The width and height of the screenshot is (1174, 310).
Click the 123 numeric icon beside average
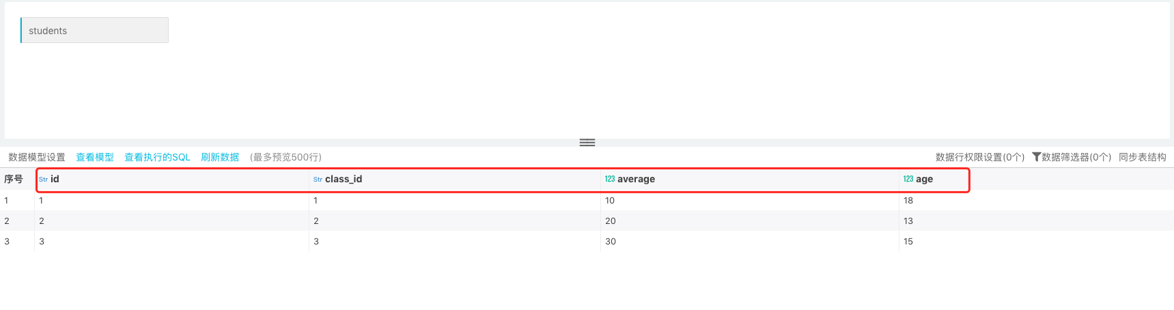(610, 179)
